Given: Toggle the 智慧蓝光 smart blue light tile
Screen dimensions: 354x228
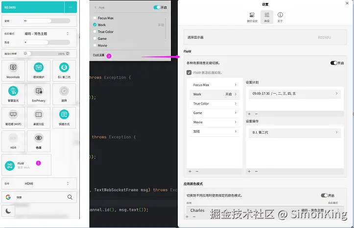Looking at the screenshot, I should [13, 94].
